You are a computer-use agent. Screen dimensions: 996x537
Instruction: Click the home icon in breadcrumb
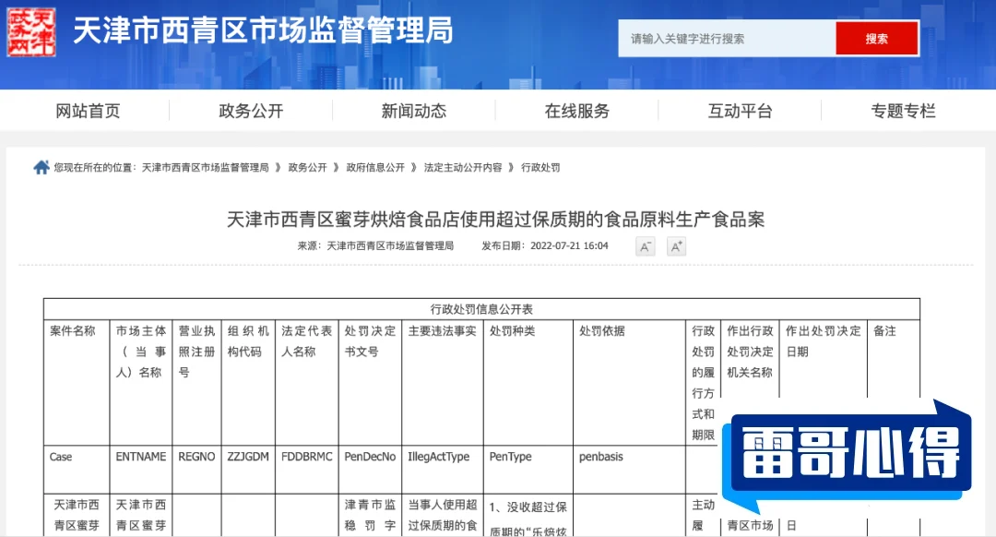point(41,167)
